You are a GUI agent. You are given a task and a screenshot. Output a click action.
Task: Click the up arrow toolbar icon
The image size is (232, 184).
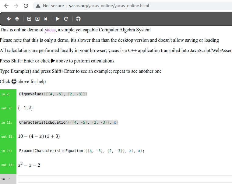[17, 19]
